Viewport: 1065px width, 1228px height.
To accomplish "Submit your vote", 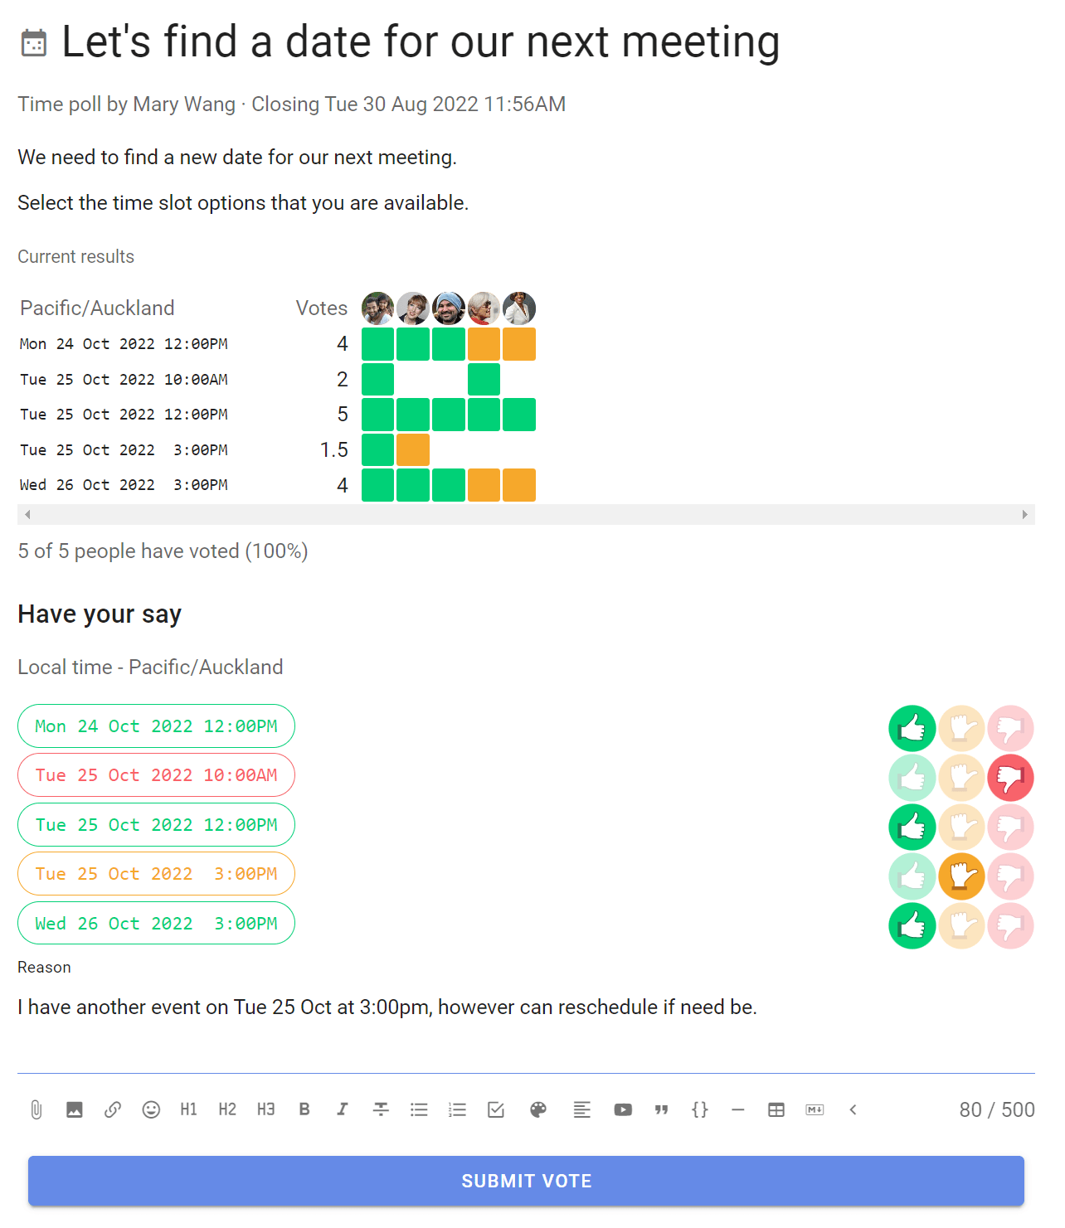I will pyautogui.click(x=526, y=1181).
